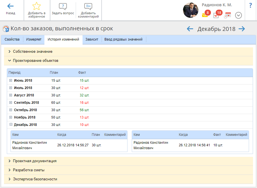Collapse the Декабрь 2018 row
Viewport: 257px width, 188px height.
[x=11, y=125]
